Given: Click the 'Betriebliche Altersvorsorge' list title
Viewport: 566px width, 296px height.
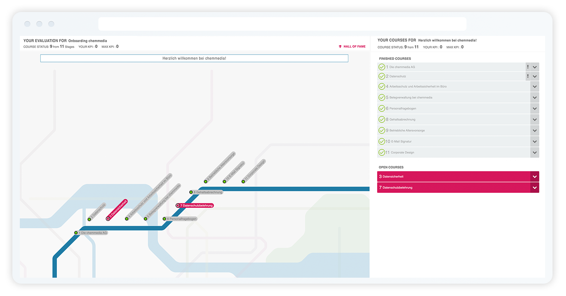Looking at the screenshot, I should tap(407, 130).
